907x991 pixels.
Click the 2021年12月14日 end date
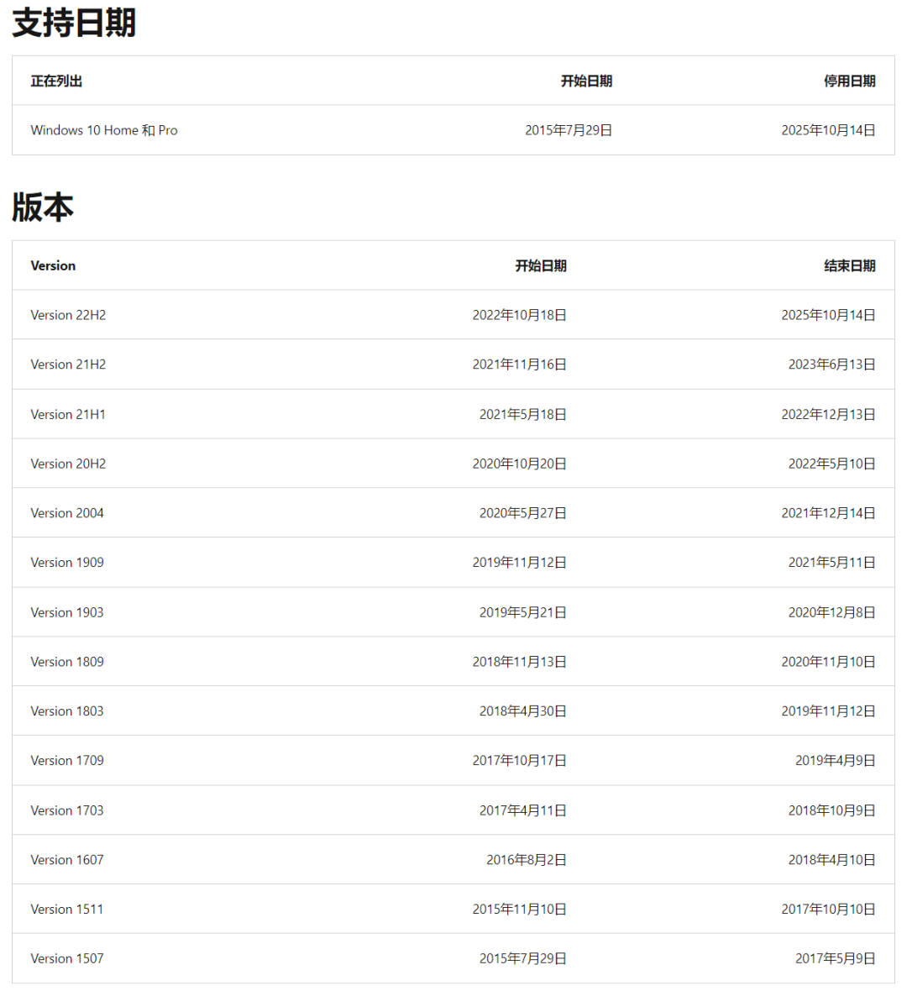pyautogui.click(x=828, y=512)
